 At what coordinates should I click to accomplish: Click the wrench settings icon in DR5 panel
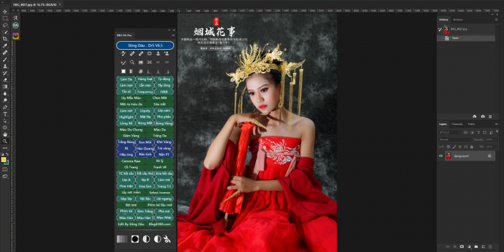coord(167,239)
